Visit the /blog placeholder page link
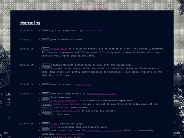The image size is (184, 138). (54, 127)
